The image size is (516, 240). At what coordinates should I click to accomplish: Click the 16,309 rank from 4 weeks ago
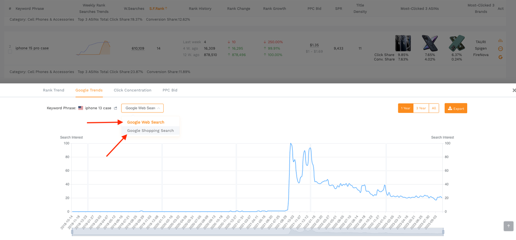tap(210, 48)
